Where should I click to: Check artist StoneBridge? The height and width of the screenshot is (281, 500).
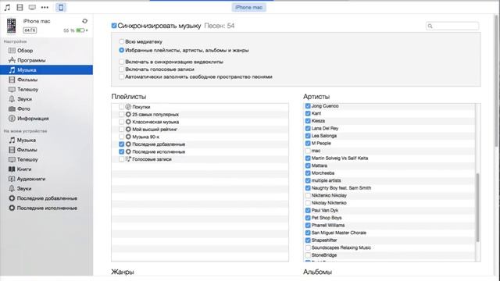tap(308, 255)
